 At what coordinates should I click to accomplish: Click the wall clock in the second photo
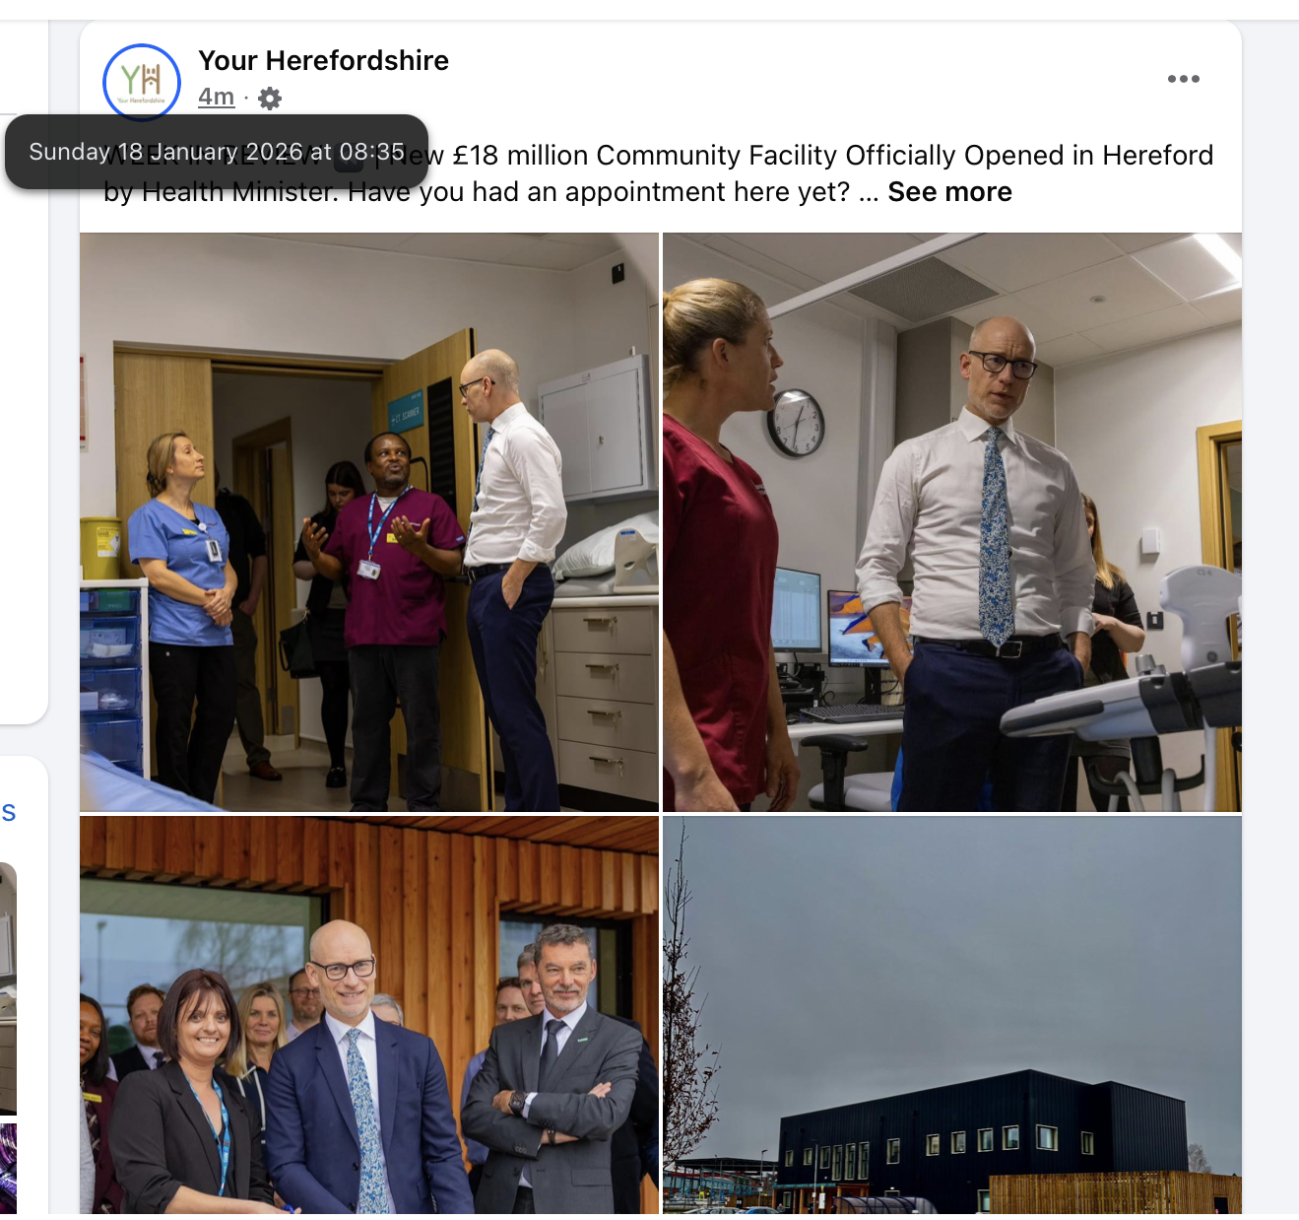click(796, 423)
